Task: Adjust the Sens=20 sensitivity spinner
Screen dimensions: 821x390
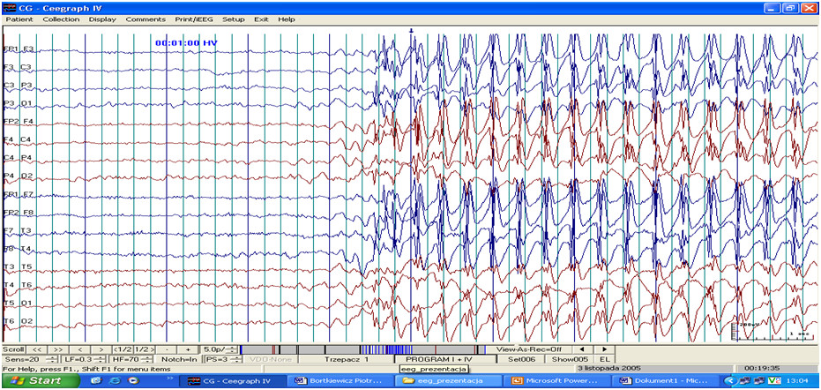Action: [53, 359]
